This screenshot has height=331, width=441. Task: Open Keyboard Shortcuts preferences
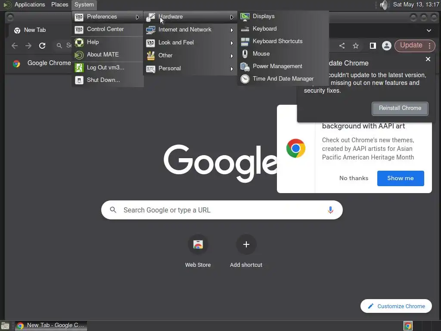[x=283, y=41]
